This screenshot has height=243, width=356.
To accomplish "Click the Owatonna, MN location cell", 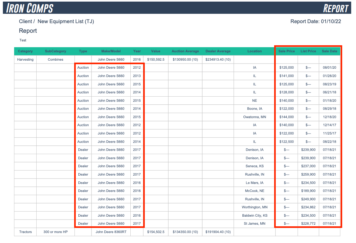I will tap(255, 117).
